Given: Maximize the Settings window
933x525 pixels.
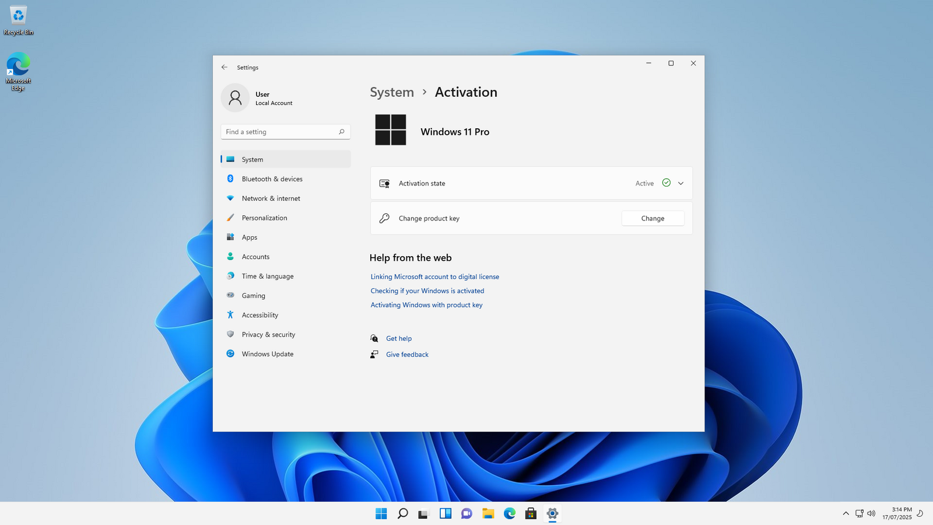Looking at the screenshot, I should pyautogui.click(x=671, y=63).
